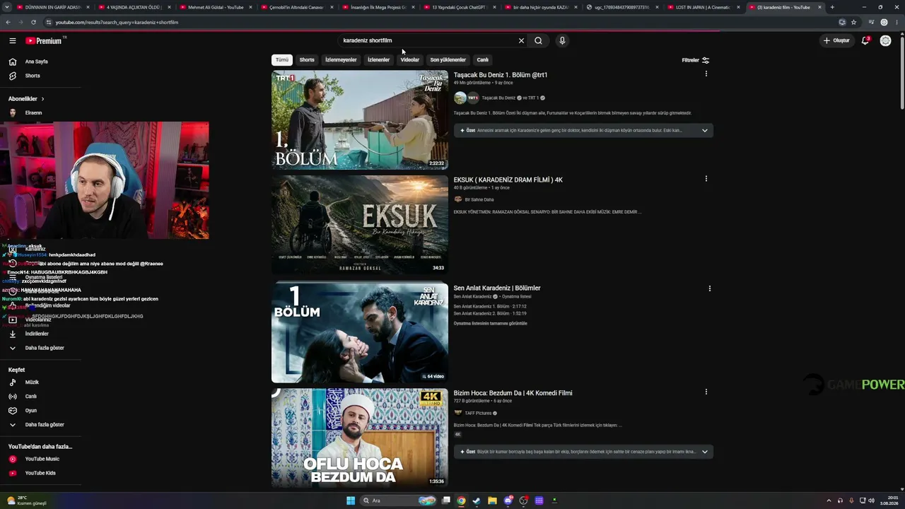Screen dimensions: 905x509
Task: Click Oynatma listesinin tamamını görüntüle link
Action: point(491,324)
